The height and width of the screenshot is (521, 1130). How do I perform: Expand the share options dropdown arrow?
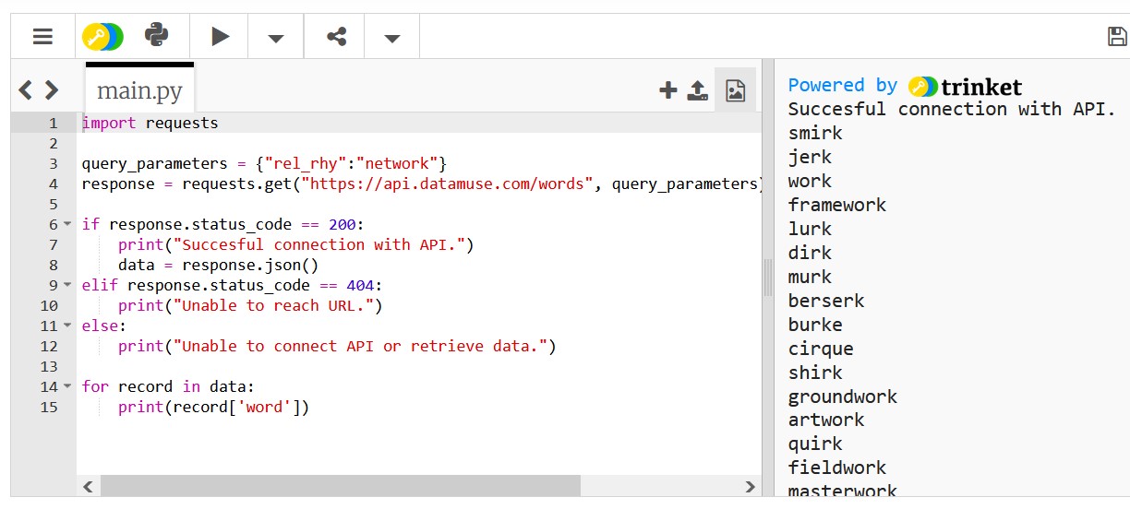click(x=391, y=38)
